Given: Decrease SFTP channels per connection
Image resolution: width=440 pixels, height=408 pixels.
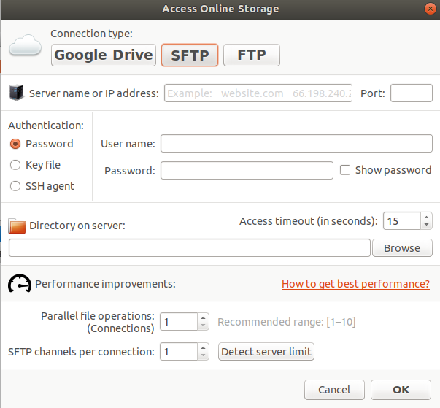Looking at the screenshot, I should (203, 355).
